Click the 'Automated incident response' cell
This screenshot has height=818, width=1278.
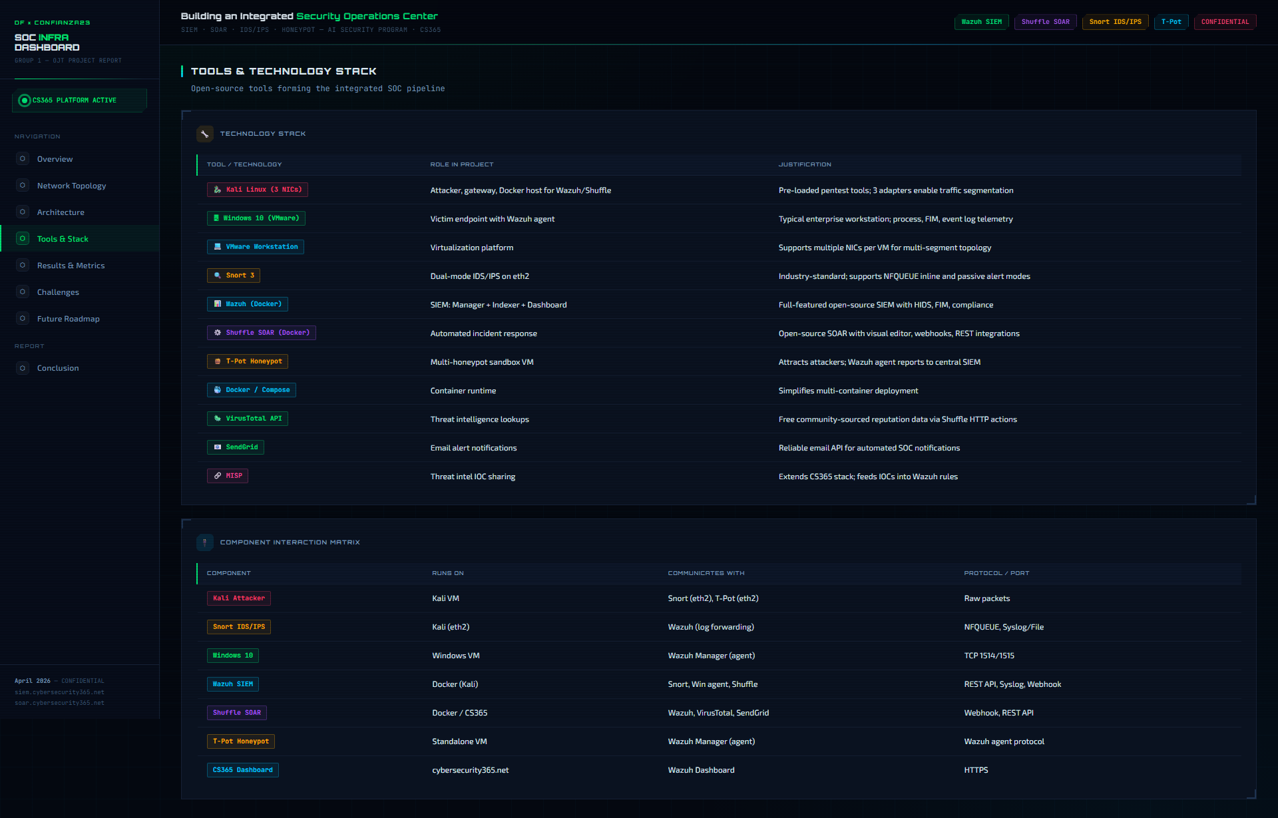pos(484,333)
